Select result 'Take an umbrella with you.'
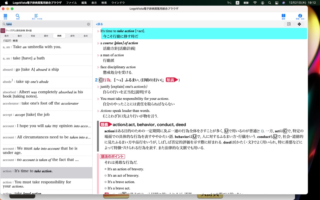Screen dimensions: 320x200 point(46,48)
